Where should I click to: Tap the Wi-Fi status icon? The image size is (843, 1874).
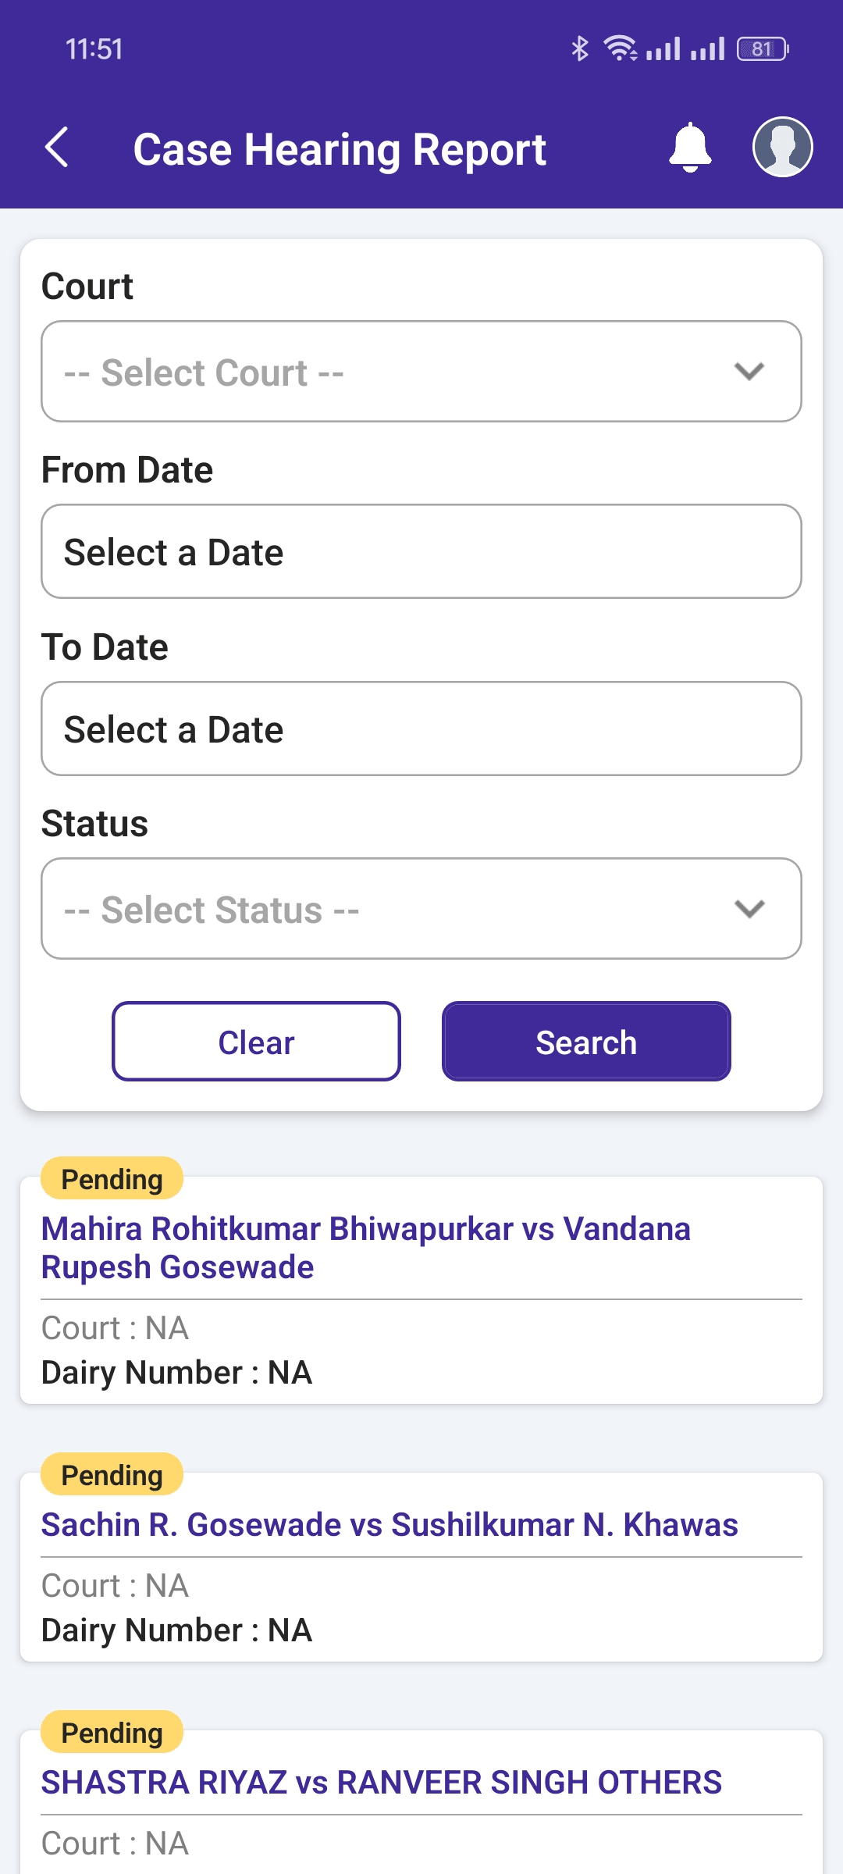click(x=621, y=48)
